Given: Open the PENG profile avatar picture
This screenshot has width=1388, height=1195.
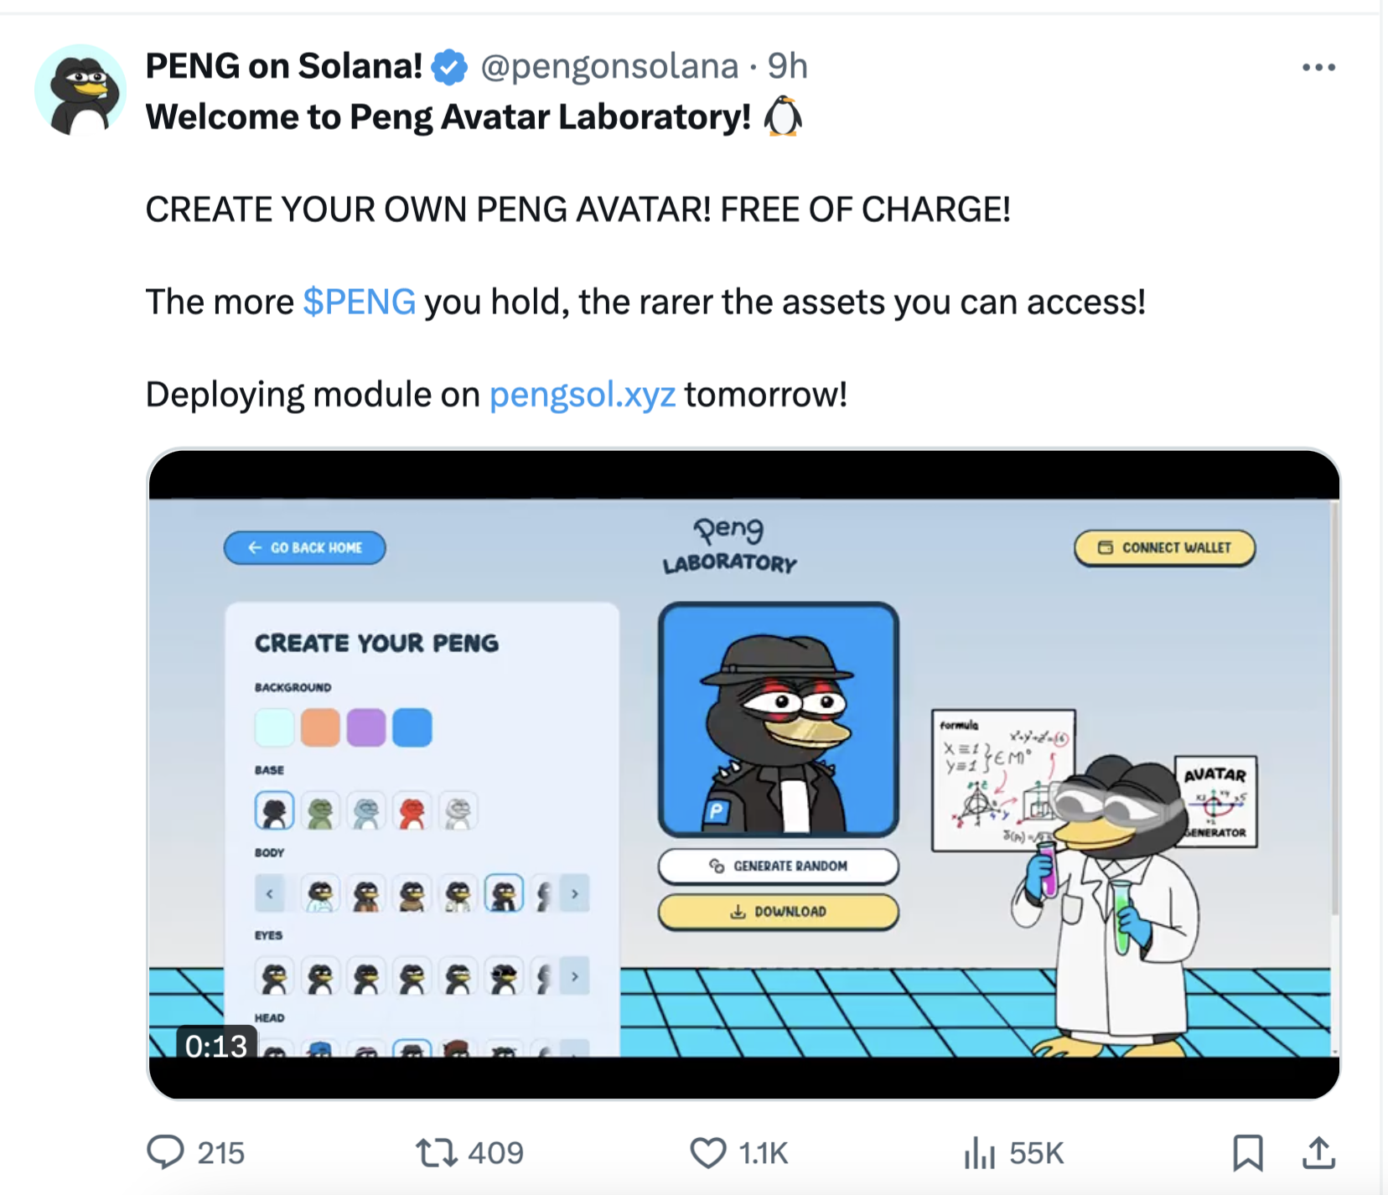Looking at the screenshot, I should 80,91.
